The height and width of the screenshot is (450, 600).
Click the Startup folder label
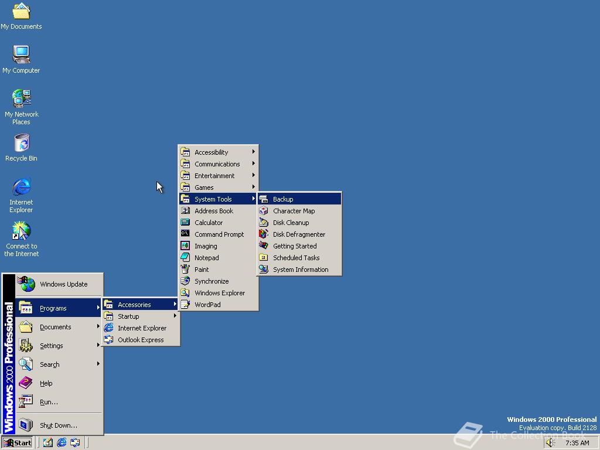[x=128, y=316]
